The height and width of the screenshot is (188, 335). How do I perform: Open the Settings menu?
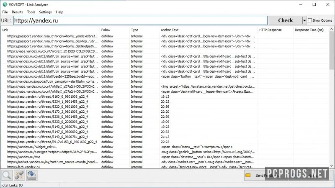point(45,12)
